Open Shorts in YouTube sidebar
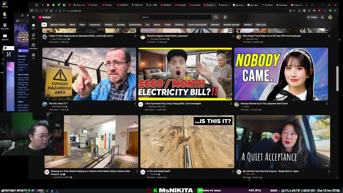This screenshot has width=343, height=193. [33, 36]
